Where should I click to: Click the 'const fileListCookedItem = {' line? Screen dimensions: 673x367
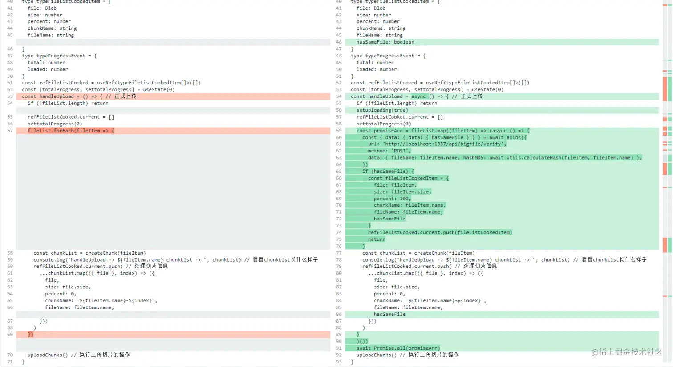(x=502, y=178)
